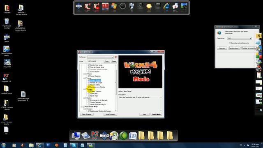263x148 pixels.
Task: Open the 'Conectar a' dropdown
Action: (x=239, y=38)
